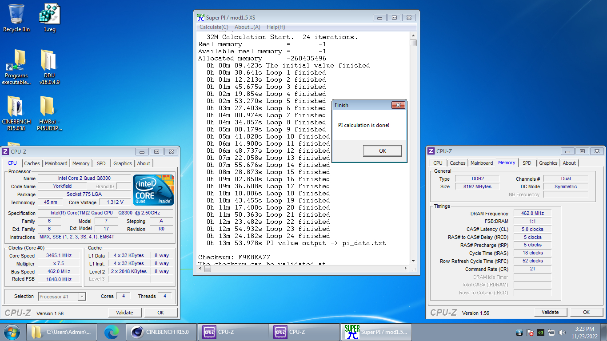The height and width of the screenshot is (341, 607).
Task: Click Validate in the CPU-Z processor window
Action: pyautogui.click(x=124, y=313)
